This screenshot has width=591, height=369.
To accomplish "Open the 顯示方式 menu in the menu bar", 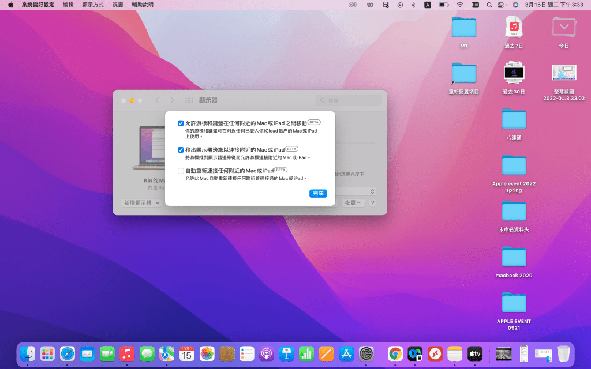I will point(94,5).
